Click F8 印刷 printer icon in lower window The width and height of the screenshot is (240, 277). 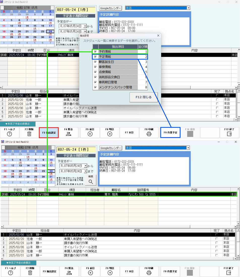(149, 273)
